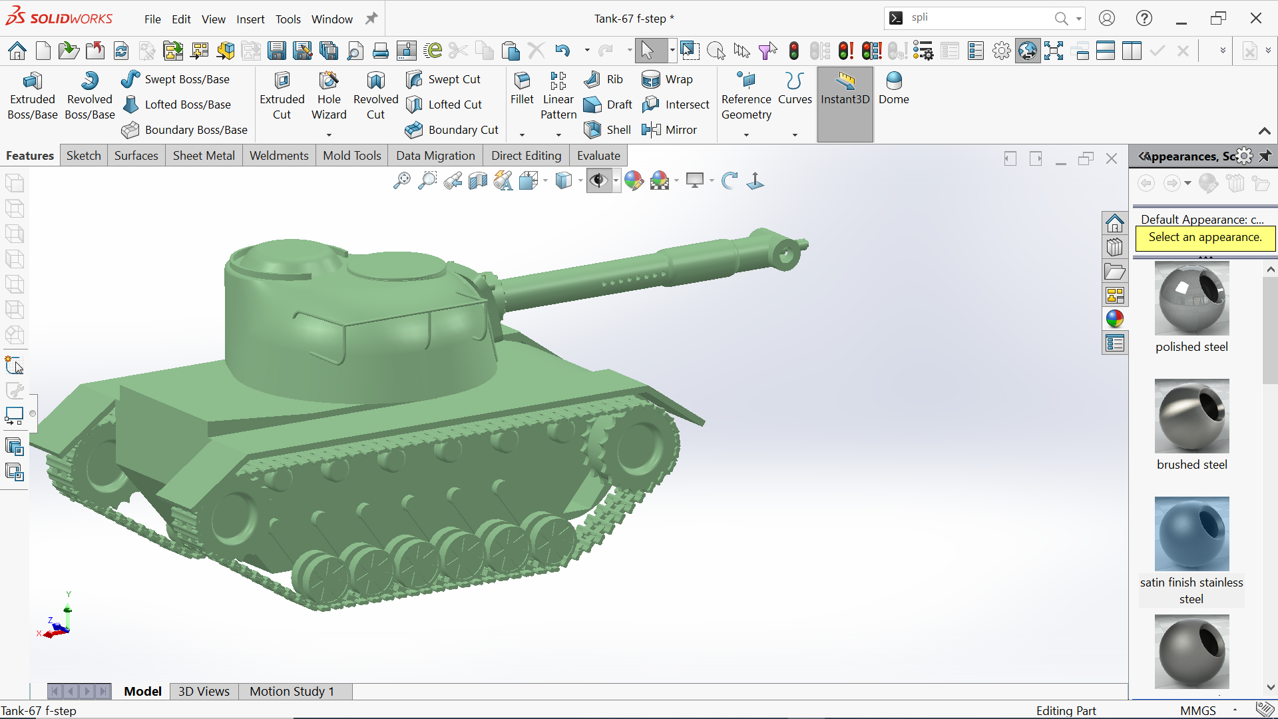Toggle the menu bar pin icon
1278x719 pixels.
click(x=371, y=19)
